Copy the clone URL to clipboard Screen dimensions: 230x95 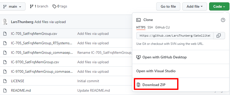(x=219, y=36)
